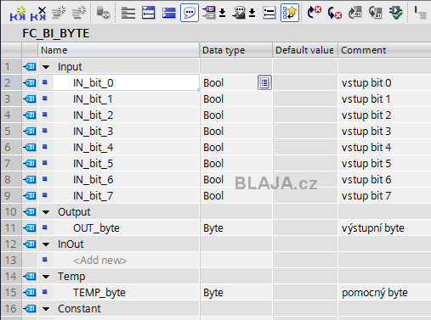431x320 pixels.
Task: Click the absolute/symbolic operands tag icon
Action: coord(209,13)
